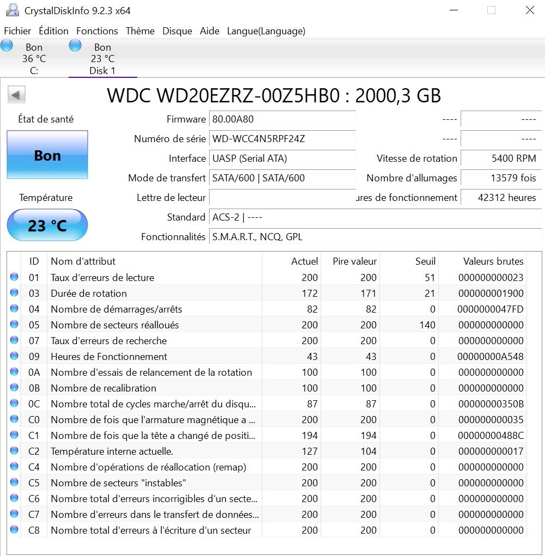This screenshot has height=556, width=545.
Task: Click raw value 00000000A548
Action: point(491,356)
